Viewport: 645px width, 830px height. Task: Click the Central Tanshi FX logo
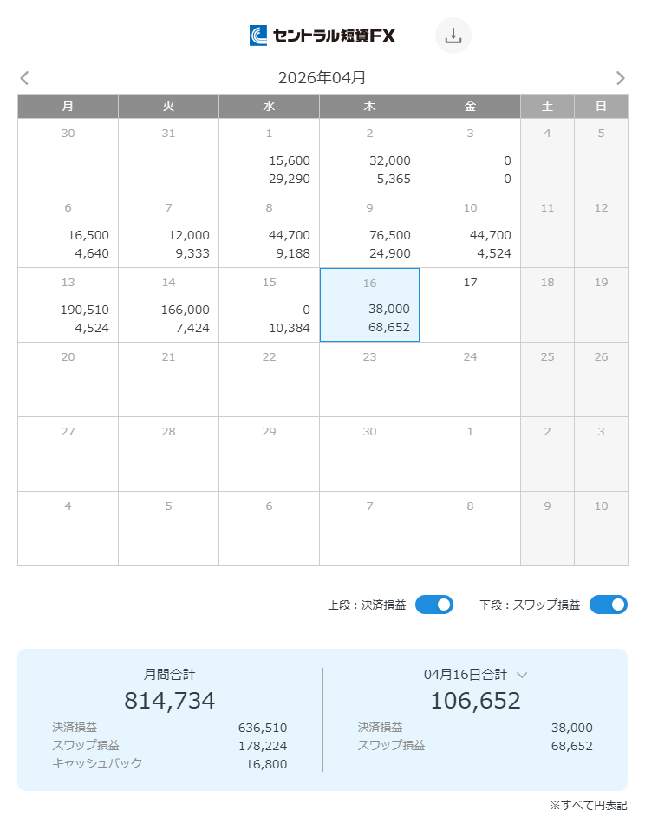322,36
